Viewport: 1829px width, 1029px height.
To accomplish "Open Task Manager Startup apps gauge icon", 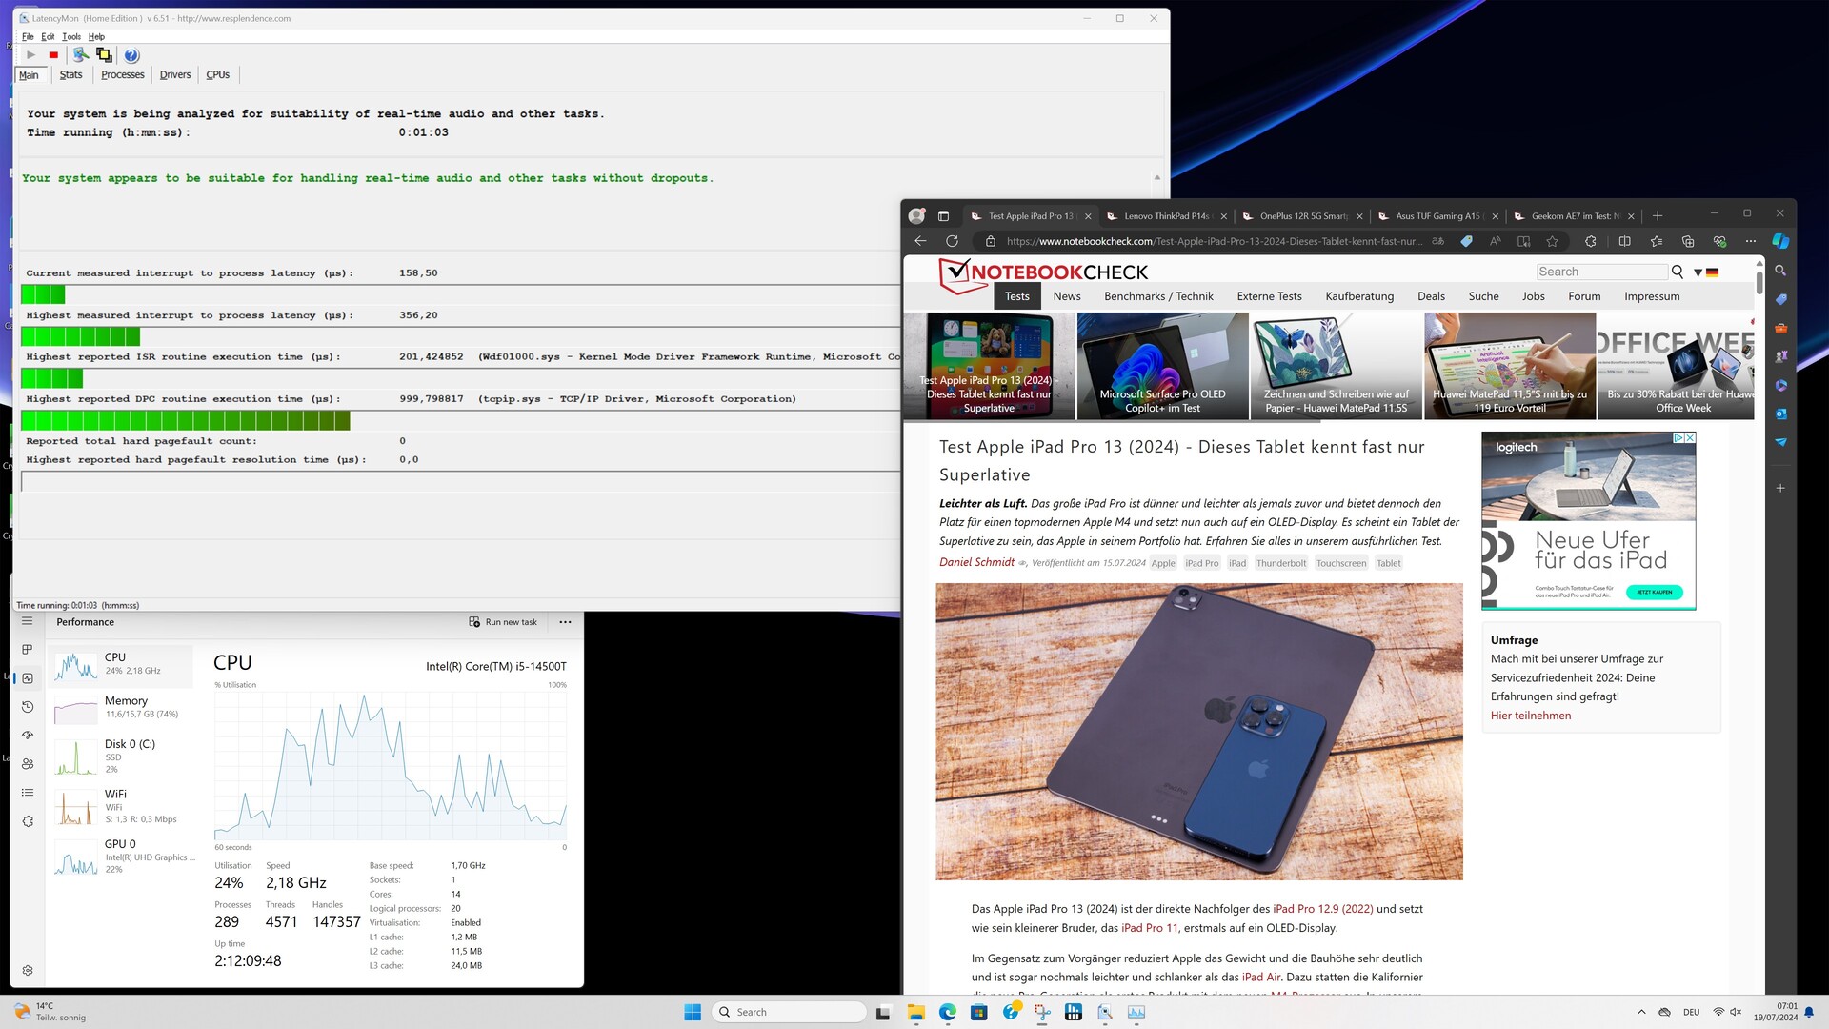I will click(28, 736).
